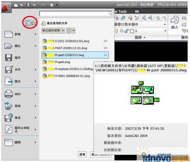
Task: Pin the S-0001-20080610-D1.dwg file
Action: (105, 41)
